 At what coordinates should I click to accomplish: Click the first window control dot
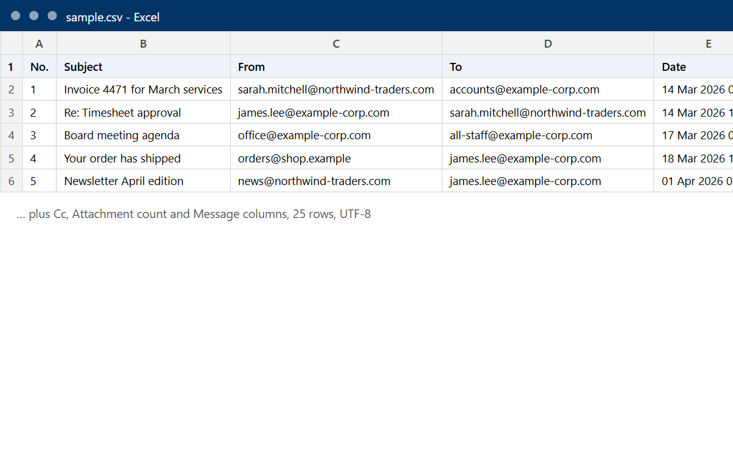coord(16,16)
